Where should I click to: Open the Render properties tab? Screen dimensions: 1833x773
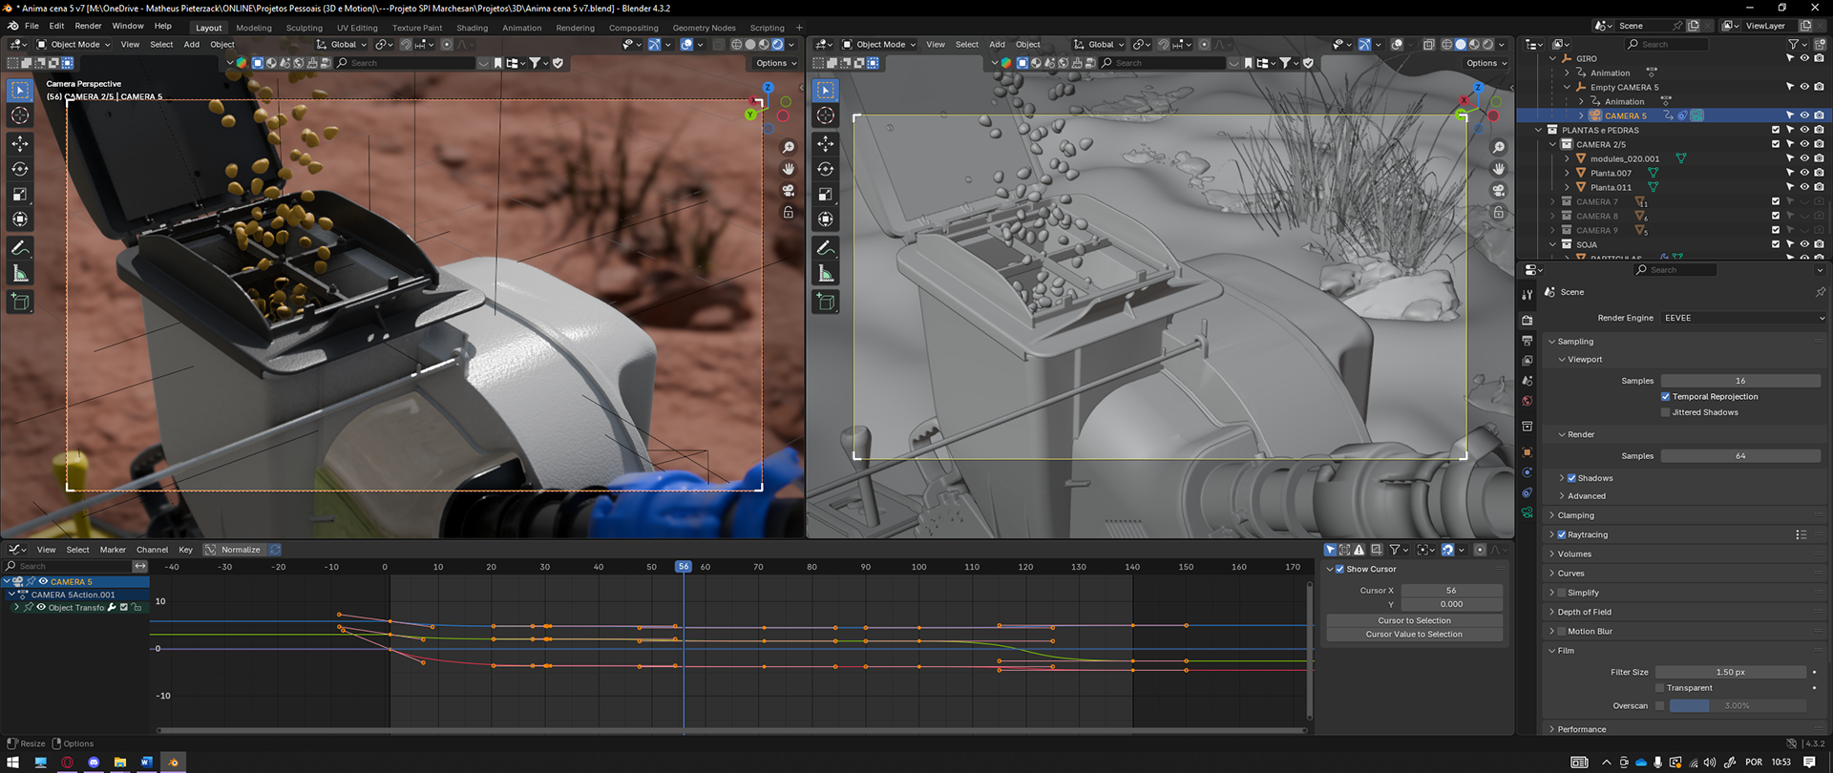(1527, 320)
